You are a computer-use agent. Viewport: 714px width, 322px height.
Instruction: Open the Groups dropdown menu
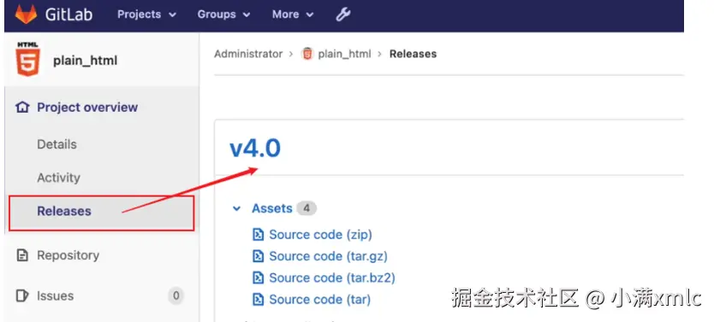click(223, 15)
